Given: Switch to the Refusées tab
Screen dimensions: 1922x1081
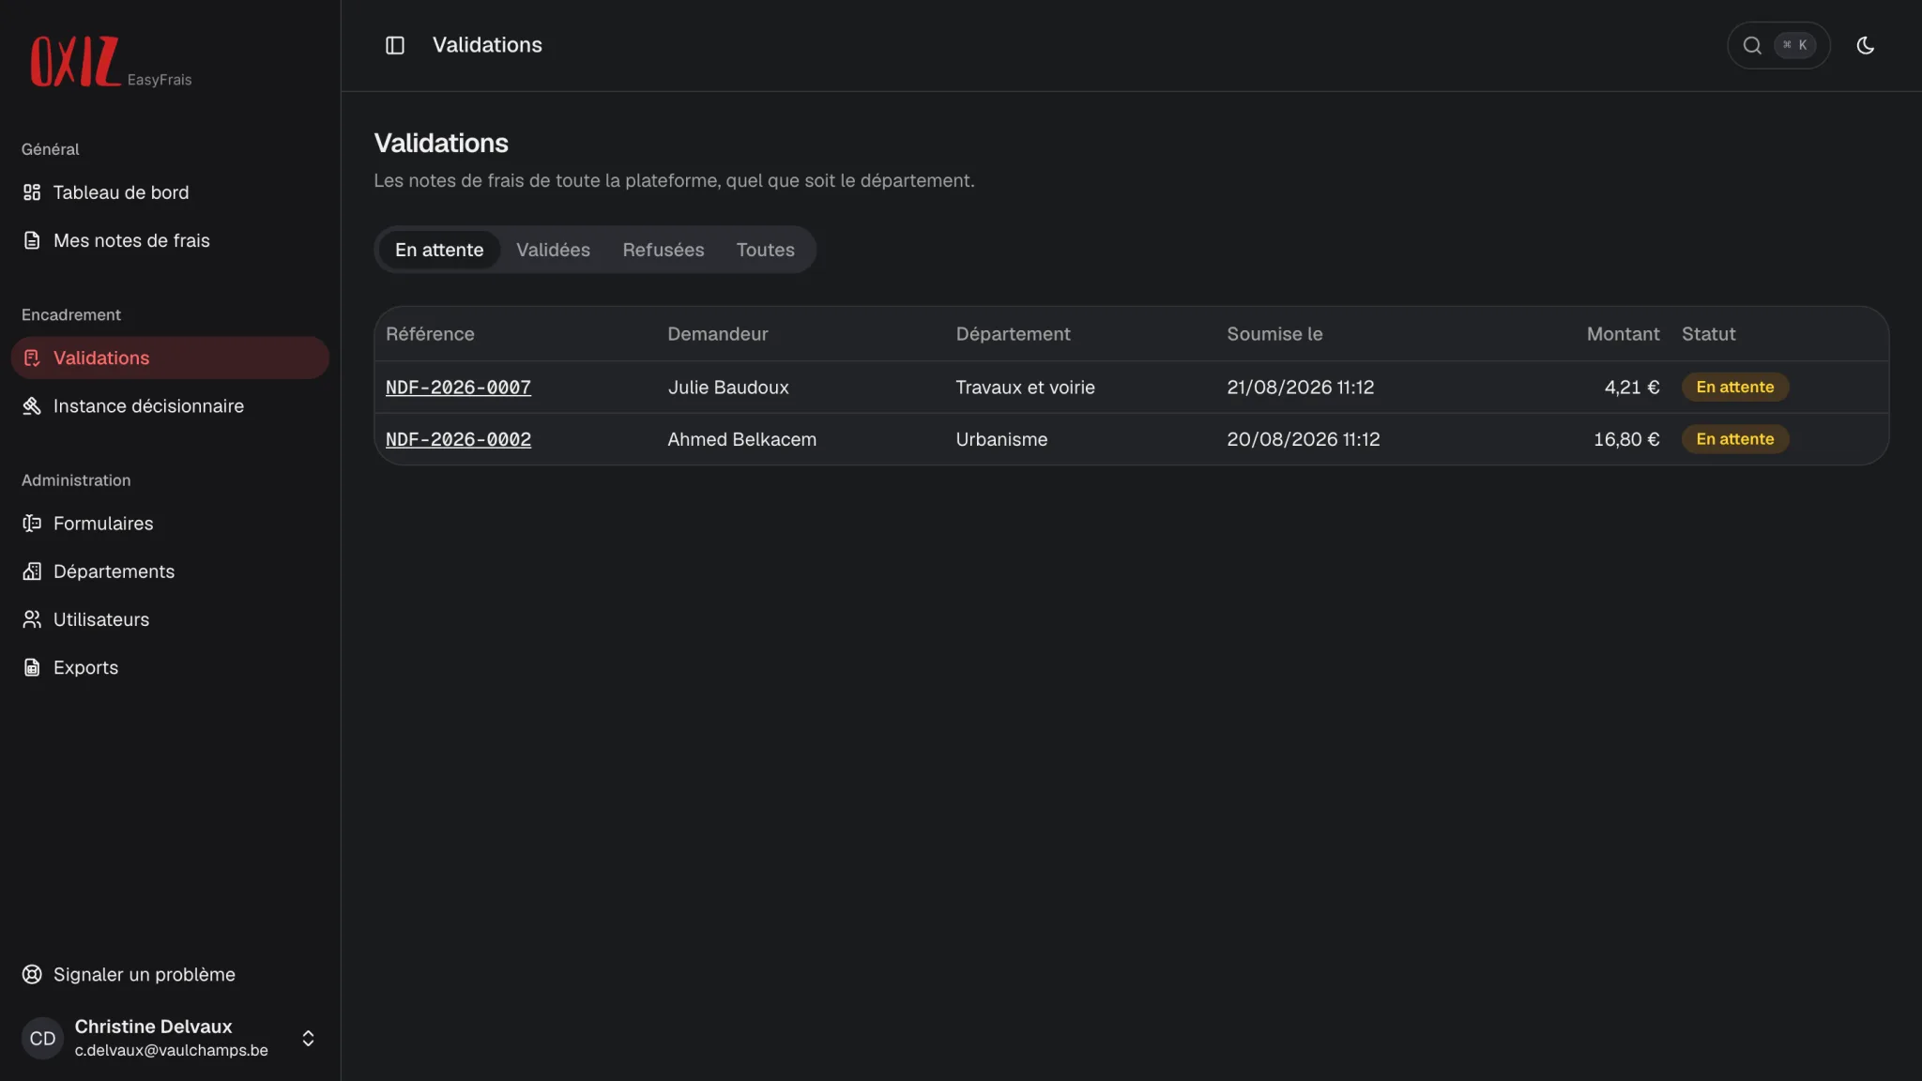Looking at the screenshot, I should (x=663, y=250).
